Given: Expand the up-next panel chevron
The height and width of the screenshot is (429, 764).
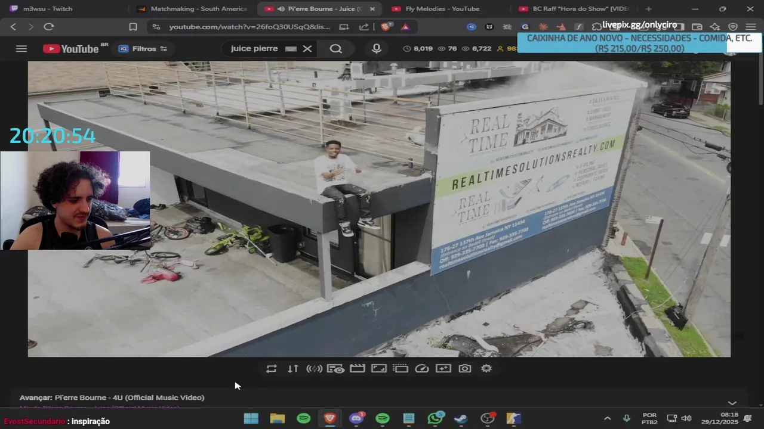Looking at the screenshot, I should tap(732, 403).
